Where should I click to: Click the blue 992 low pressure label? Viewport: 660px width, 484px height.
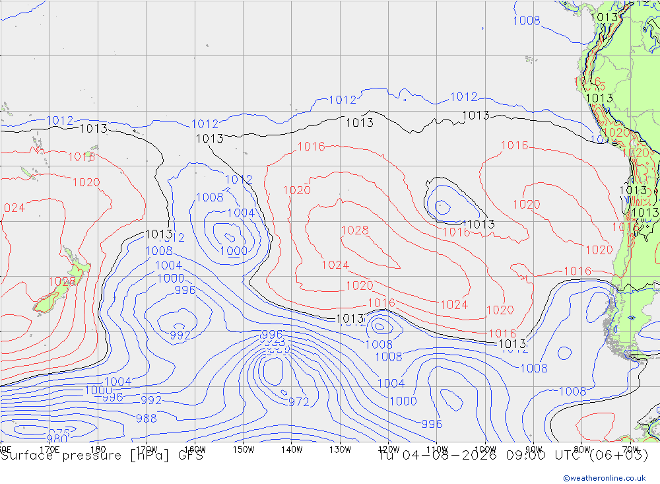180,335
